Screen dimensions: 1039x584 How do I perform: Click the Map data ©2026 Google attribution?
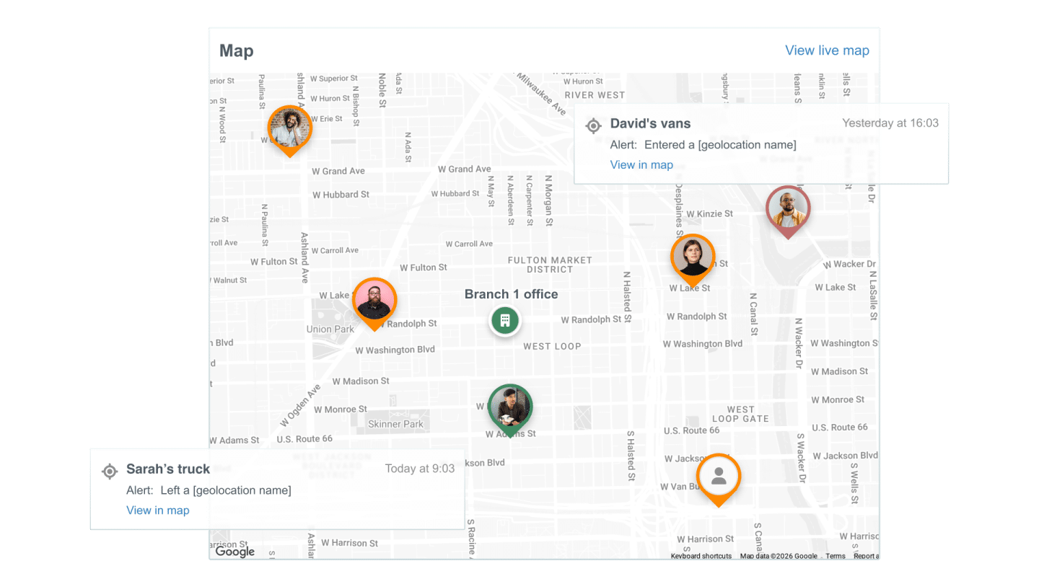[x=779, y=556]
